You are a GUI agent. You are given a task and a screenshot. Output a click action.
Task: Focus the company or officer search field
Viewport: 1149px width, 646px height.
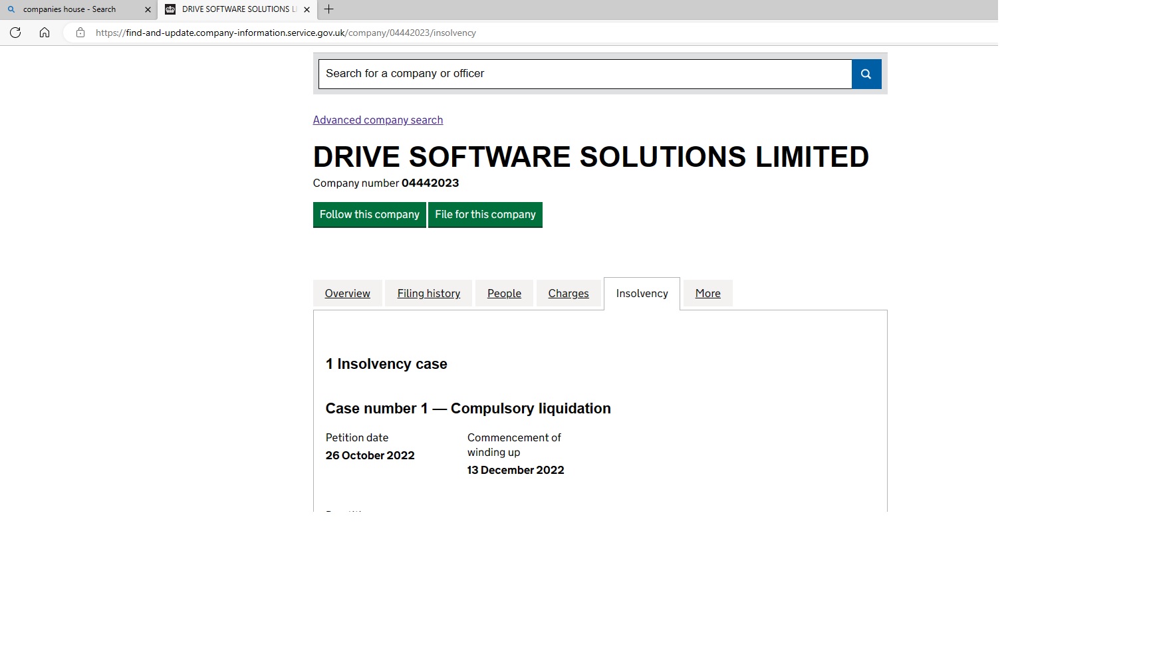point(585,74)
